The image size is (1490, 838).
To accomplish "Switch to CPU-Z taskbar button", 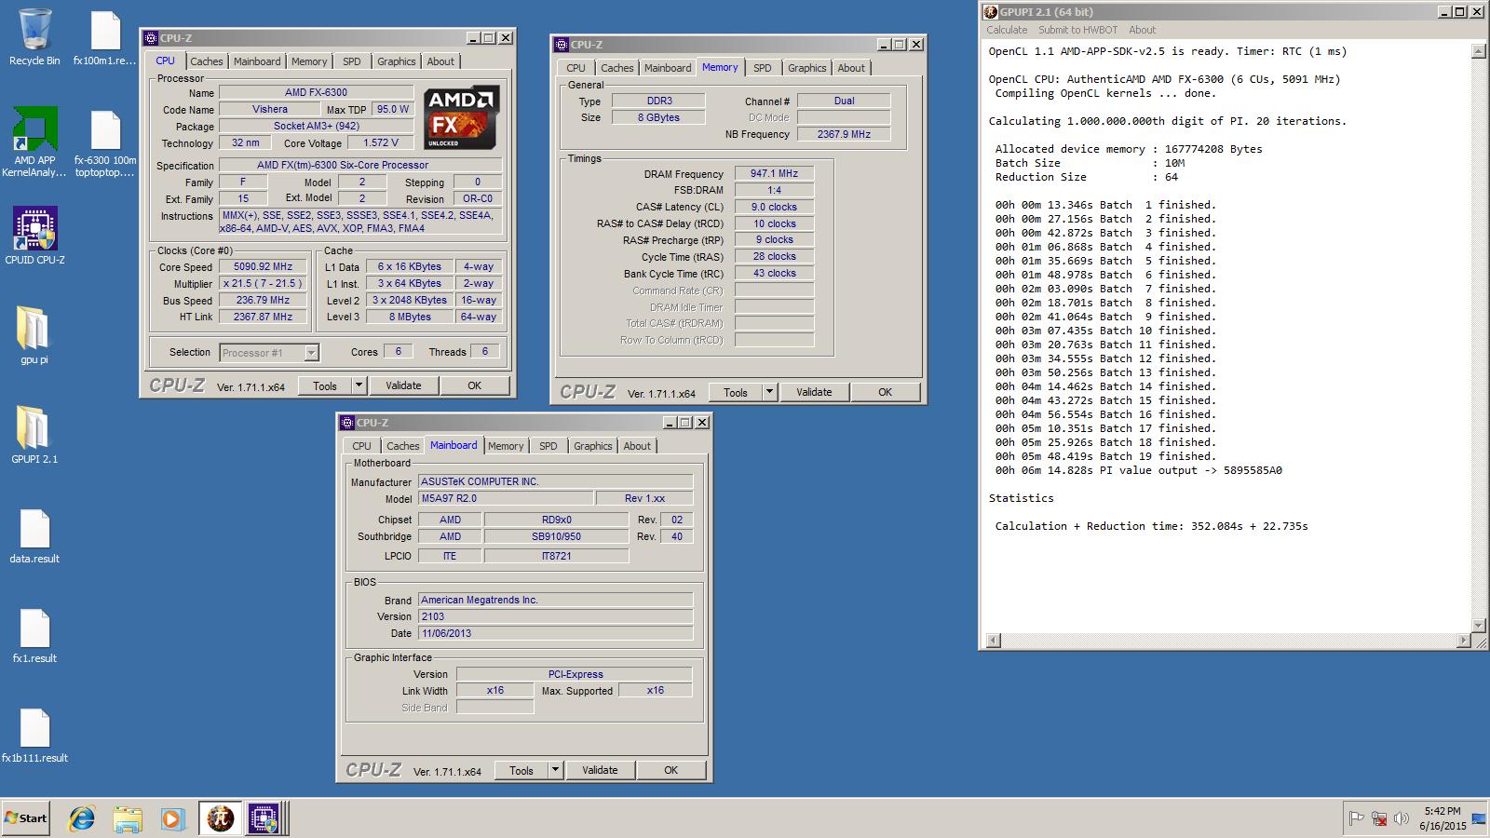I will (x=264, y=818).
